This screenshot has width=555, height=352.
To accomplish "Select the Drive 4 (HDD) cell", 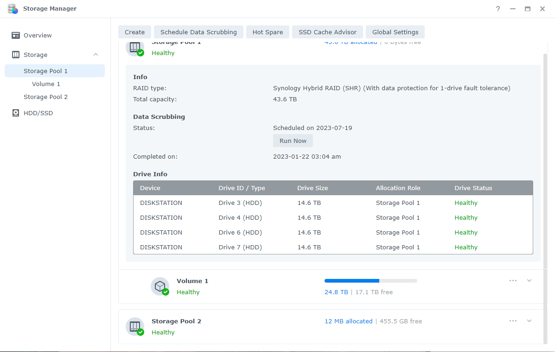I will pos(240,218).
